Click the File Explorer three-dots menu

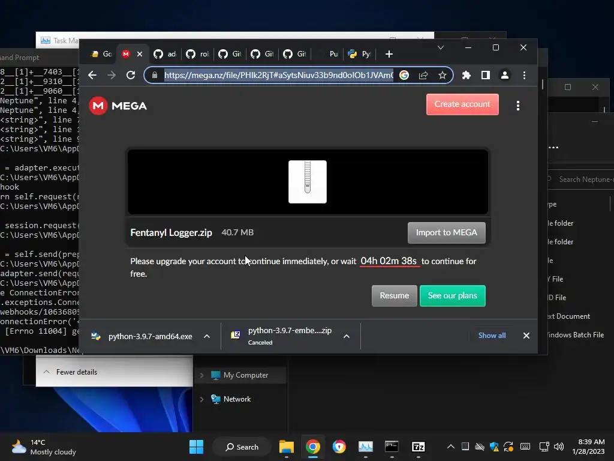point(553,148)
